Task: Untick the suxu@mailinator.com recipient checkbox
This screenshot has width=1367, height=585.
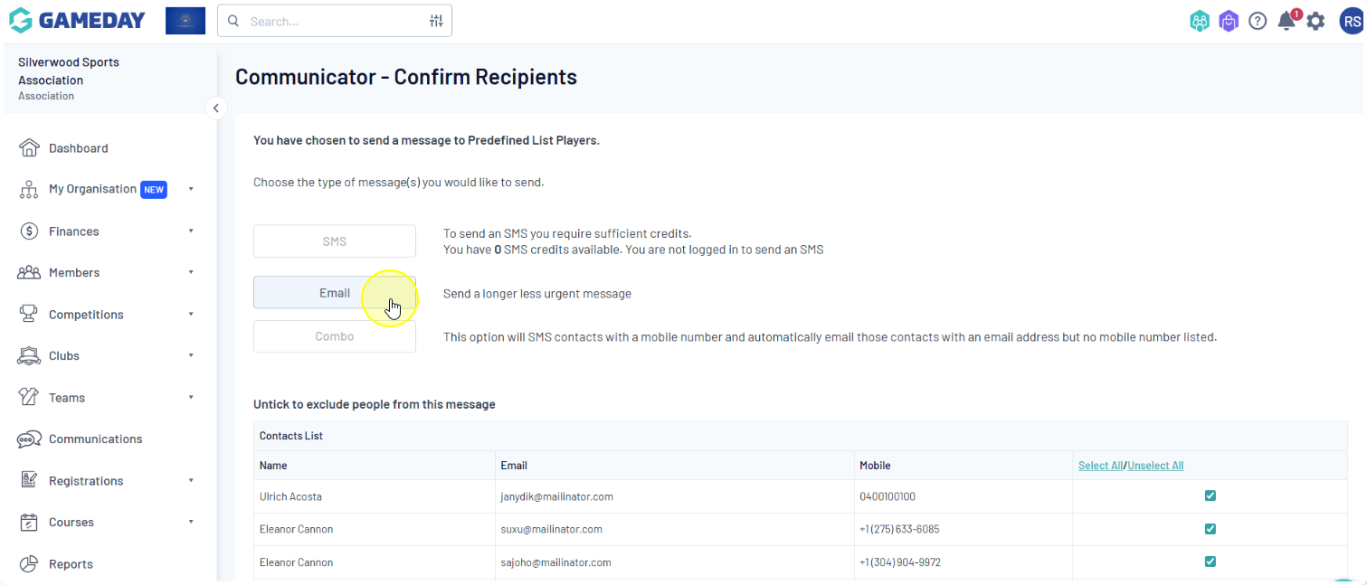Action: pyautogui.click(x=1210, y=529)
